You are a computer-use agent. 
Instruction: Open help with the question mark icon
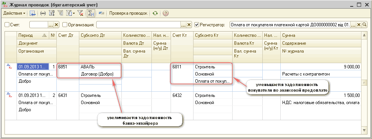coord(166,14)
